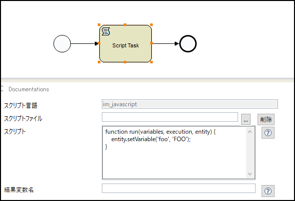Select the start event circle
The image size is (295, 201).
[x=62, y=43]
